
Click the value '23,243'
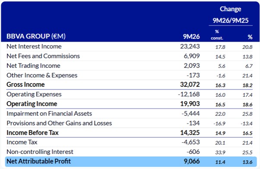pos(190,46)
